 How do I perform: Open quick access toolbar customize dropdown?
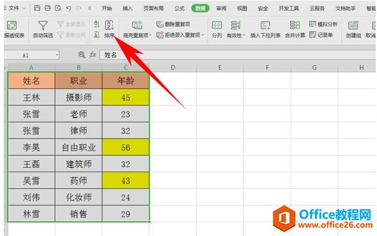[89, 8]
